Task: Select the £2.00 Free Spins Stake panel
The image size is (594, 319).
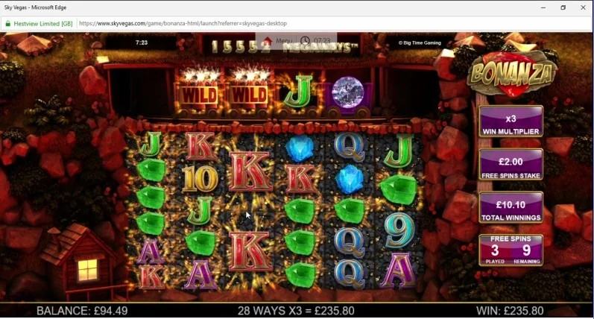Action: 511,165
